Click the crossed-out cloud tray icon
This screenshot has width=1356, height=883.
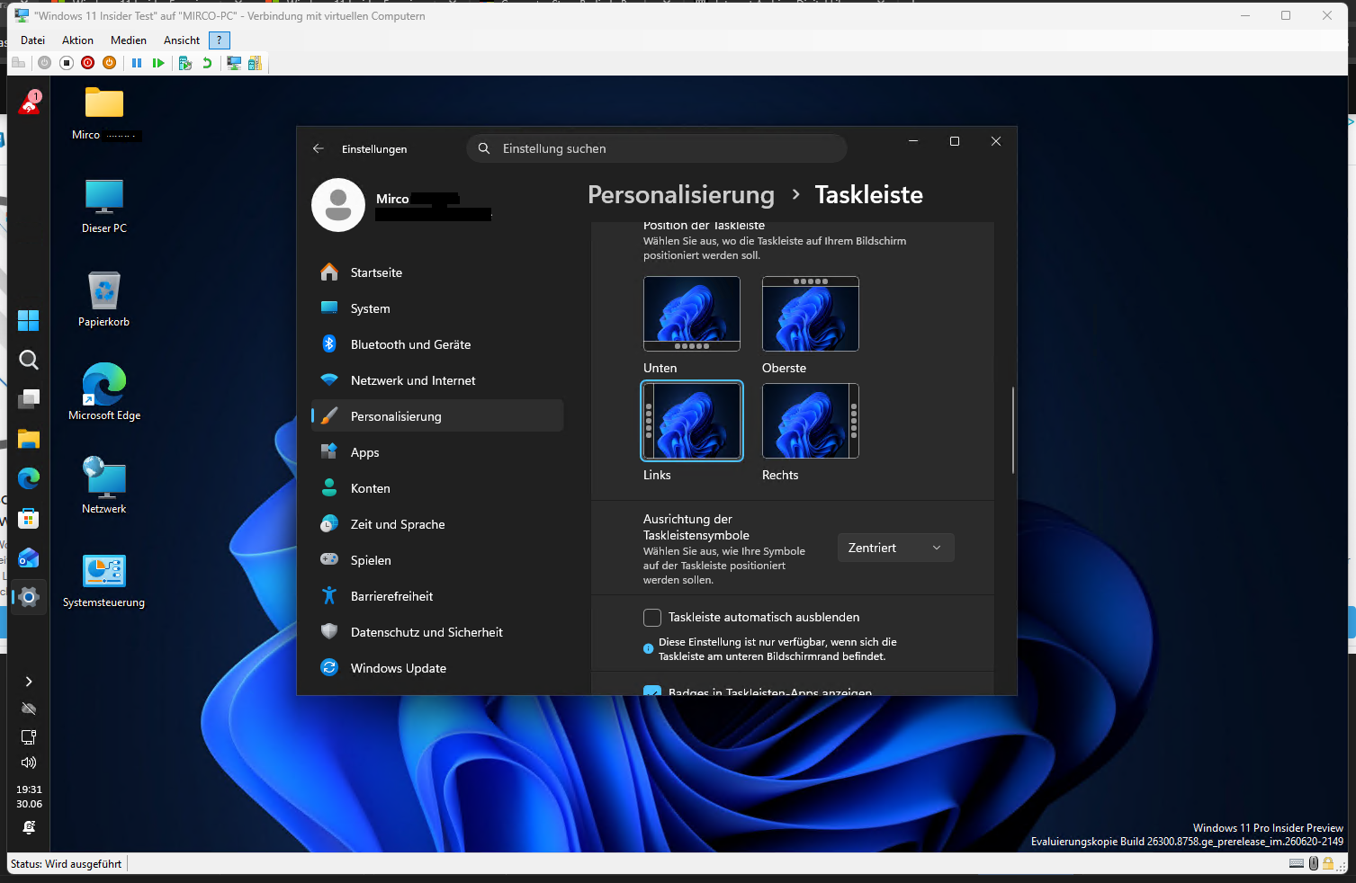pyautogui.click(x=29, y=709)
